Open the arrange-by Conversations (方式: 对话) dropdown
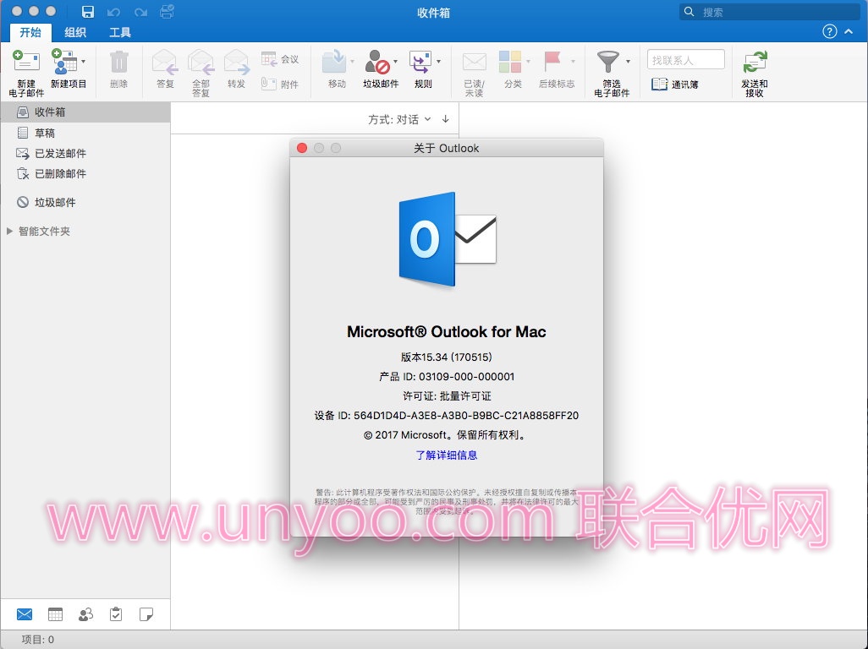 [x=399, y=119]
